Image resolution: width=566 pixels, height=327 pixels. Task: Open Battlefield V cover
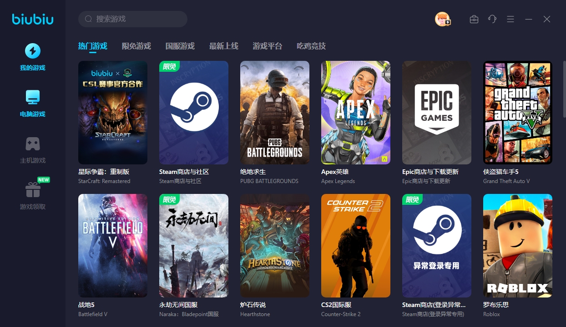(x=113, y=246)
